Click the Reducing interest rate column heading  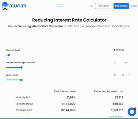click(109, 91)
